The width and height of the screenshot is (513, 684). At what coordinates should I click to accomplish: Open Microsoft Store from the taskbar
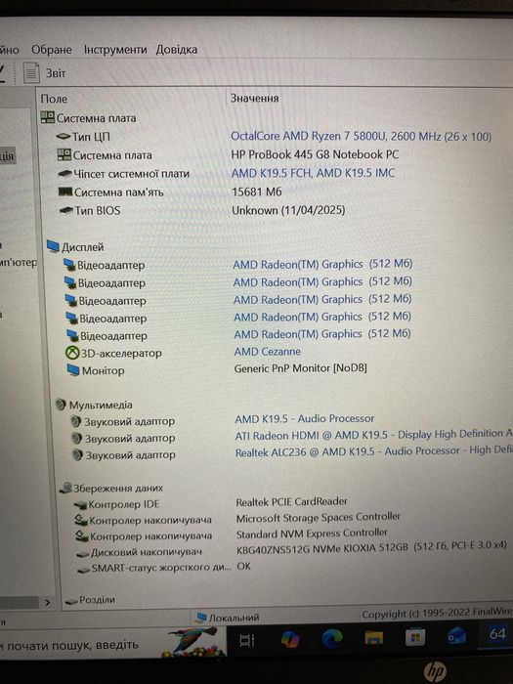415,638
